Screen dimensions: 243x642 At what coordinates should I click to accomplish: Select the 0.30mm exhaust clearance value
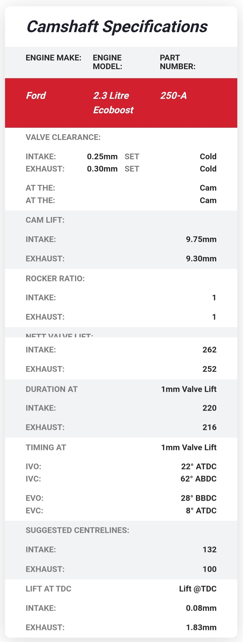pyautogui.click(x=102, y=169)
